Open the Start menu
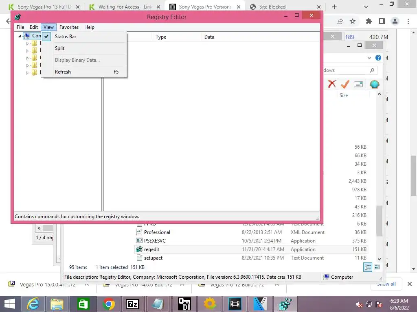 point(10,304)
